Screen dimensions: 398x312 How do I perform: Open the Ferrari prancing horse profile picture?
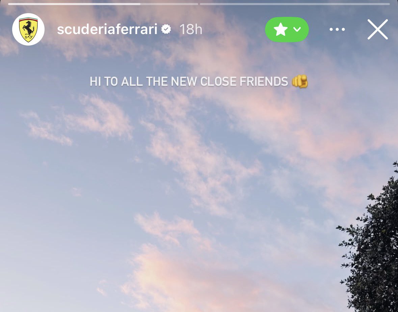[x=28, y=29]
